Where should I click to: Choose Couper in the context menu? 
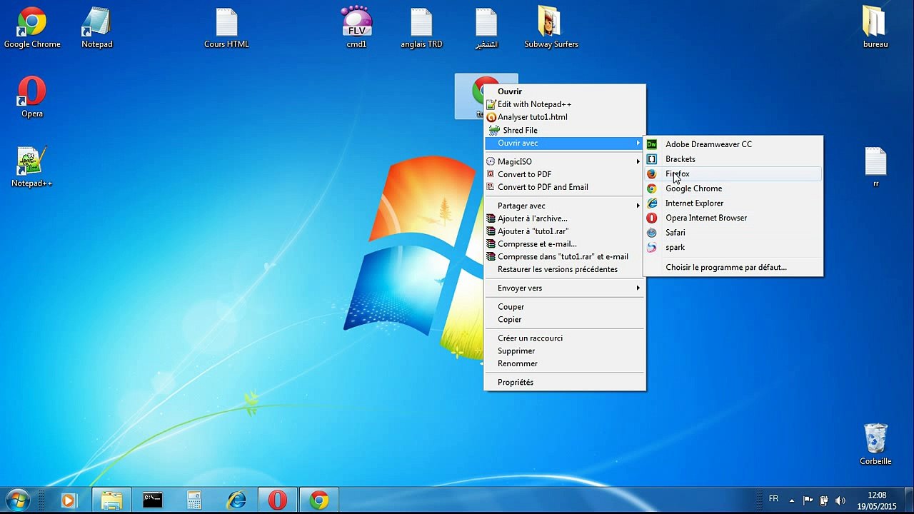point(564,306)
